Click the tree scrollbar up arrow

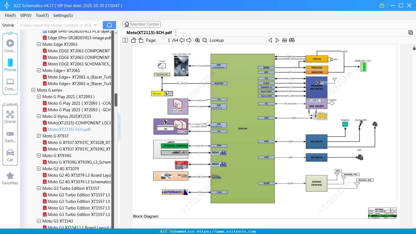point(116,33)
